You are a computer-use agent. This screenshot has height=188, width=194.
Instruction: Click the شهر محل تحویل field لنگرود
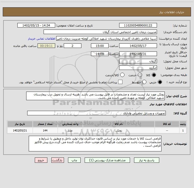(x=138, y=68)
